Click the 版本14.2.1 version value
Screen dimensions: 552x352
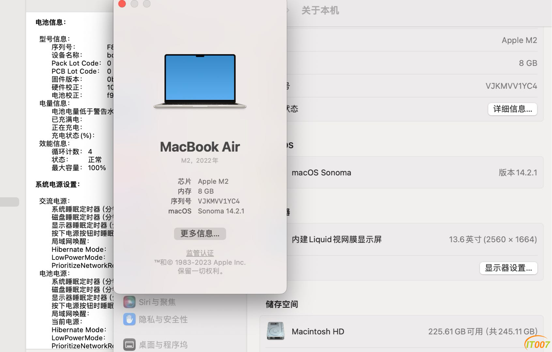[x=518, y=172]
